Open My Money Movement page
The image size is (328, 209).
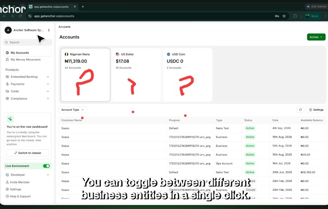point(26,59)
